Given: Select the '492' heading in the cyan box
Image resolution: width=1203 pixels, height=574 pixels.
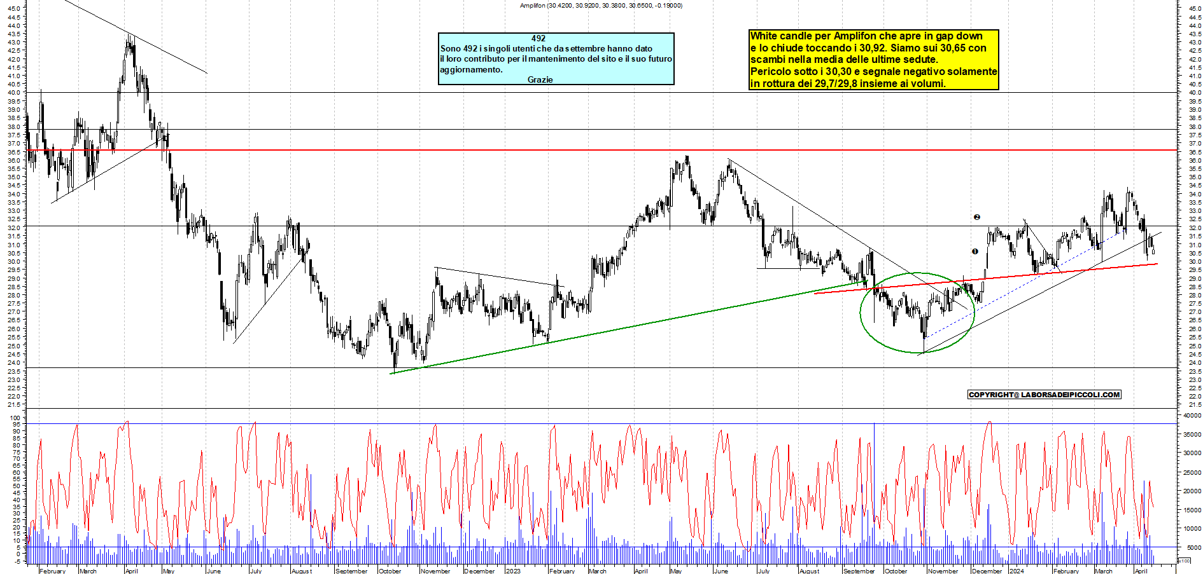Looking at the screenshot, I should pyautogui.click(x=538, y=38).
